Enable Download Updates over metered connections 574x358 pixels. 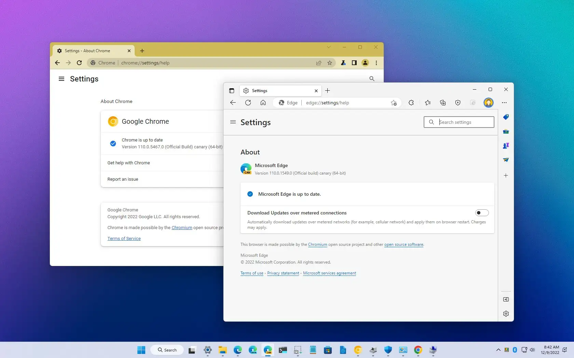[482, 212]
